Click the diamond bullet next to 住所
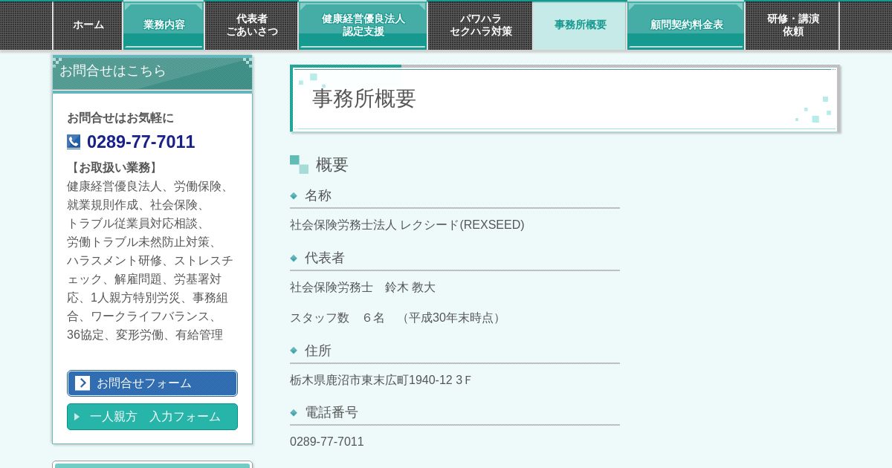The width and height of the screenshot is (892, 468). tap(294, 351)
